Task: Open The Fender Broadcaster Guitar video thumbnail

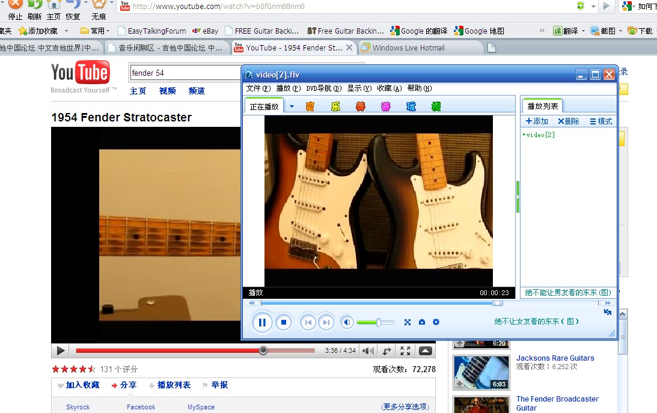Action: pos(481,405)
